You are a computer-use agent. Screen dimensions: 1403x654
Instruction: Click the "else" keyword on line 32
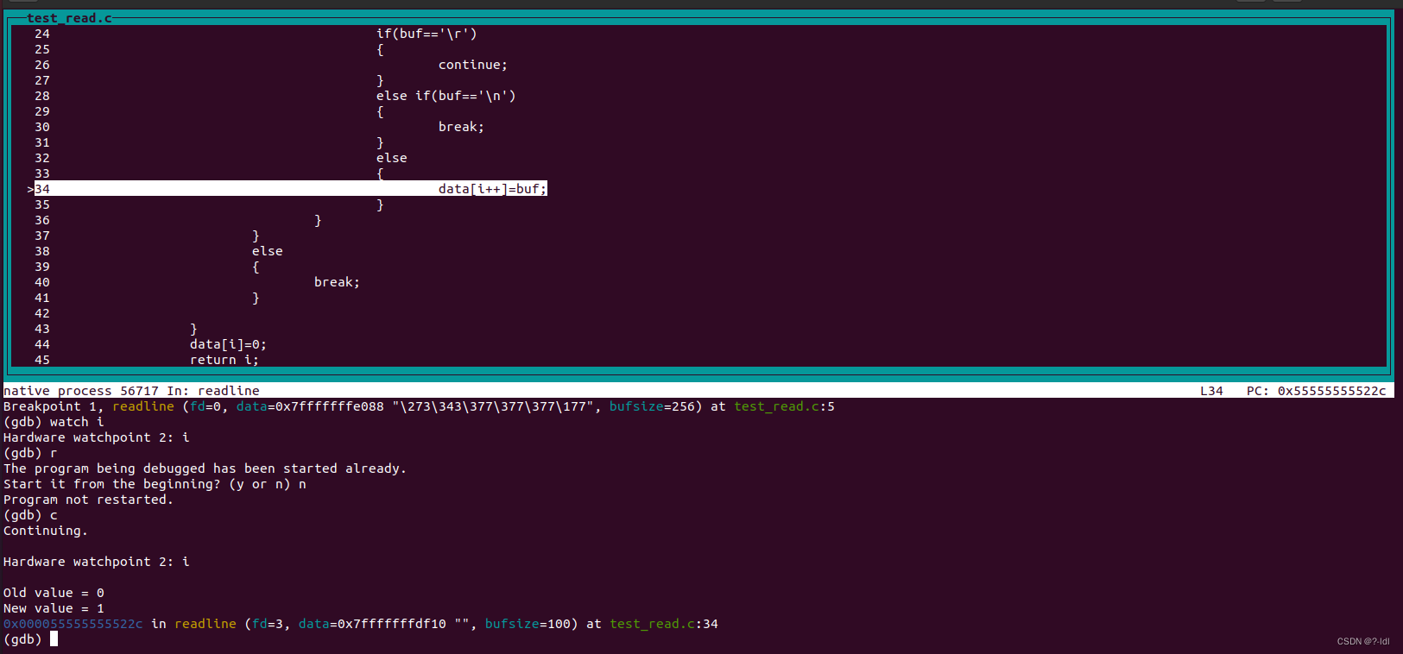392,158
